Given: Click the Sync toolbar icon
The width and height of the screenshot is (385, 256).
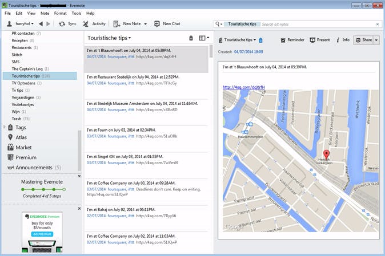Looking at the screenshot, I should [62, 24].
